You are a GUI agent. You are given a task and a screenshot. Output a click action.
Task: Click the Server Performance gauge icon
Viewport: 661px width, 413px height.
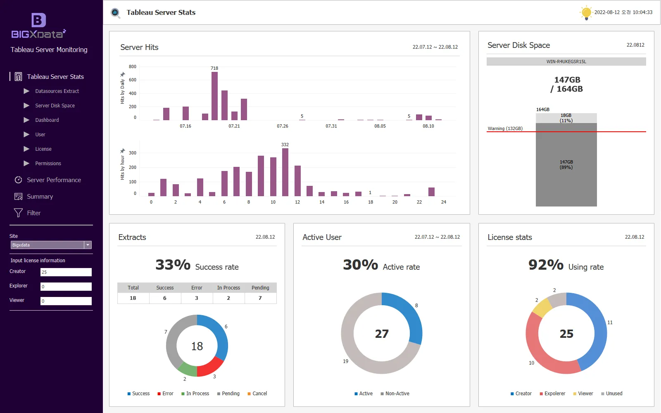click(x=18, y=180)
